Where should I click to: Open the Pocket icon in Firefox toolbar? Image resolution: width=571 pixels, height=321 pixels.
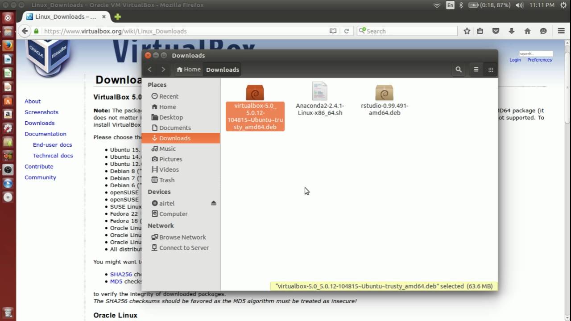point(496,31)
